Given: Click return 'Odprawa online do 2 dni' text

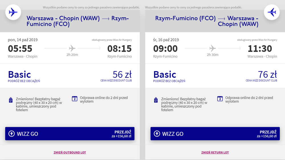Looking at the screenshot, I should [249, 100].
